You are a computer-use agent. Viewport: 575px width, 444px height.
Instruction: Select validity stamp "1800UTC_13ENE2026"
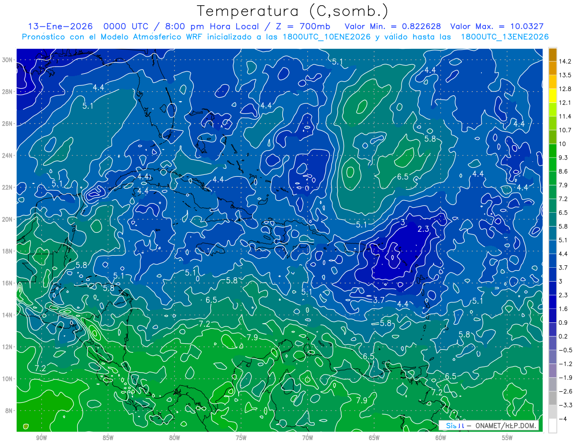pos(505,36)
